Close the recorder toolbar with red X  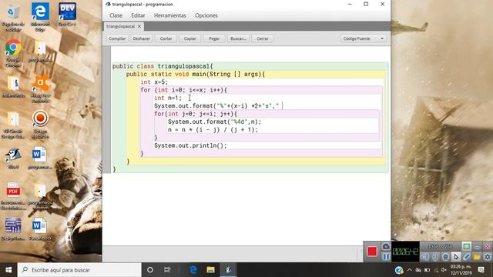point(488,246)
